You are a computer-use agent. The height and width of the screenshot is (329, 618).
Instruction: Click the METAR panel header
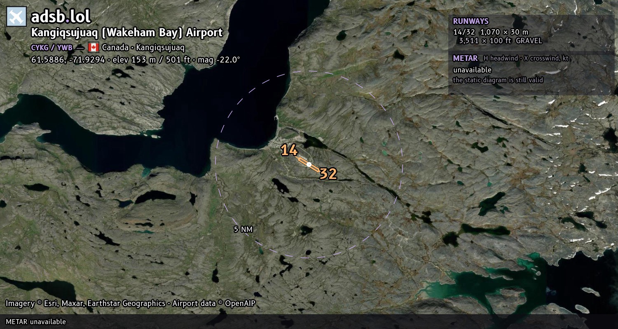coord(465,58)
